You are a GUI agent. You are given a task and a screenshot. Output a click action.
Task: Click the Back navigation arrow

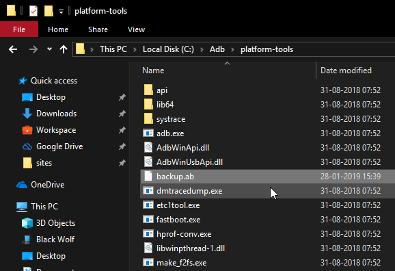13,49
